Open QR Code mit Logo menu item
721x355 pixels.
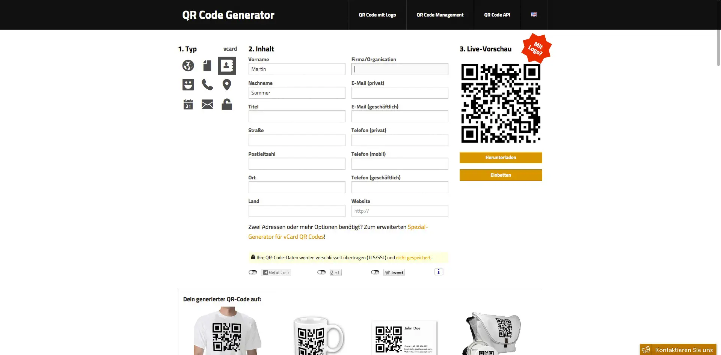[377, 15]
